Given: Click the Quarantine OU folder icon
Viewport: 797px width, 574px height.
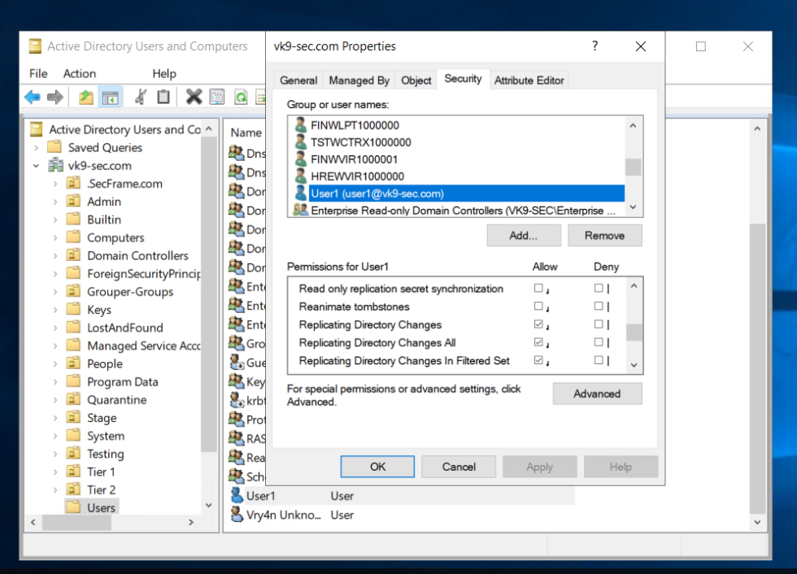Looking at the screenshot, I should pyautogui.click(x=74, y=399).
